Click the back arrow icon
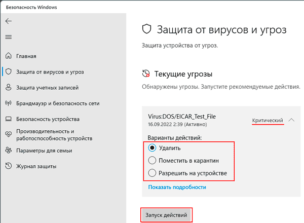The width and height of the screenshot is (304, 223). coord(9,21)
